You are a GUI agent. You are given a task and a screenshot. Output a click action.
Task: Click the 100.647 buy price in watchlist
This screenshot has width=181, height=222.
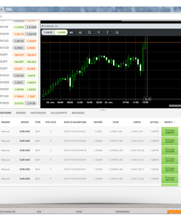31,55
